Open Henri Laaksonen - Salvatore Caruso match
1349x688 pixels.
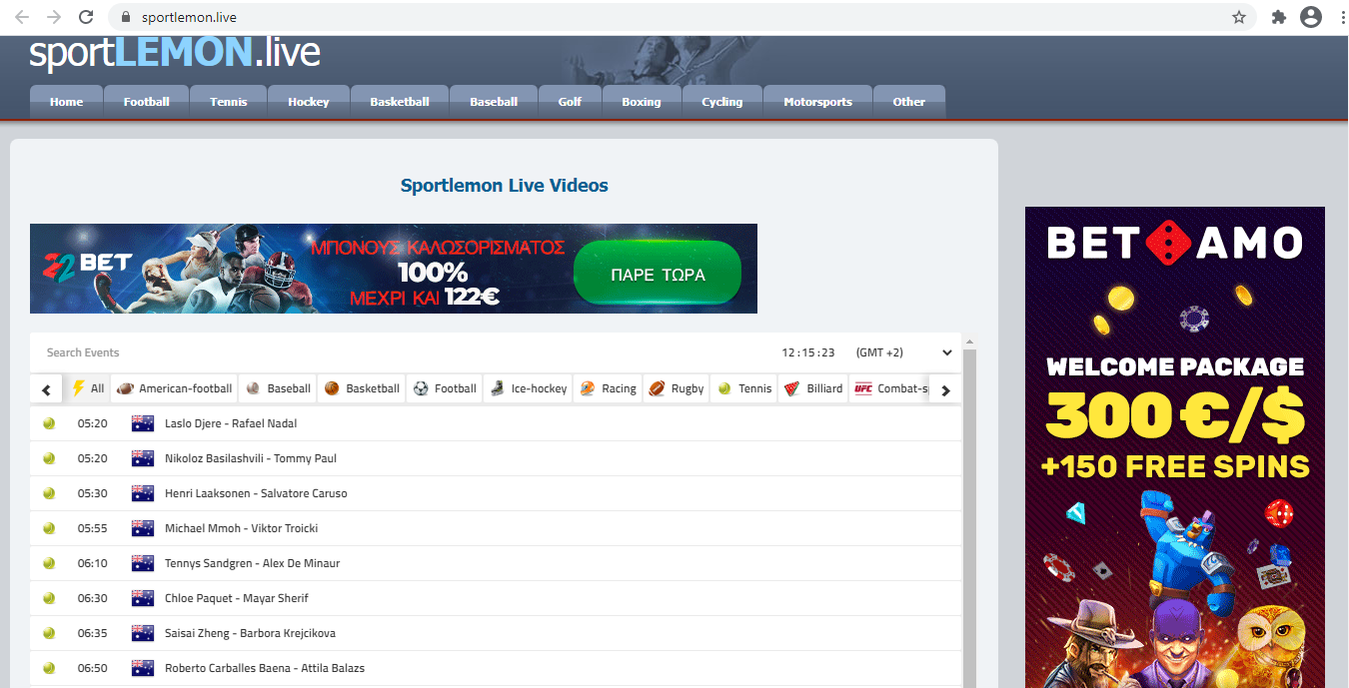(256, 493)
